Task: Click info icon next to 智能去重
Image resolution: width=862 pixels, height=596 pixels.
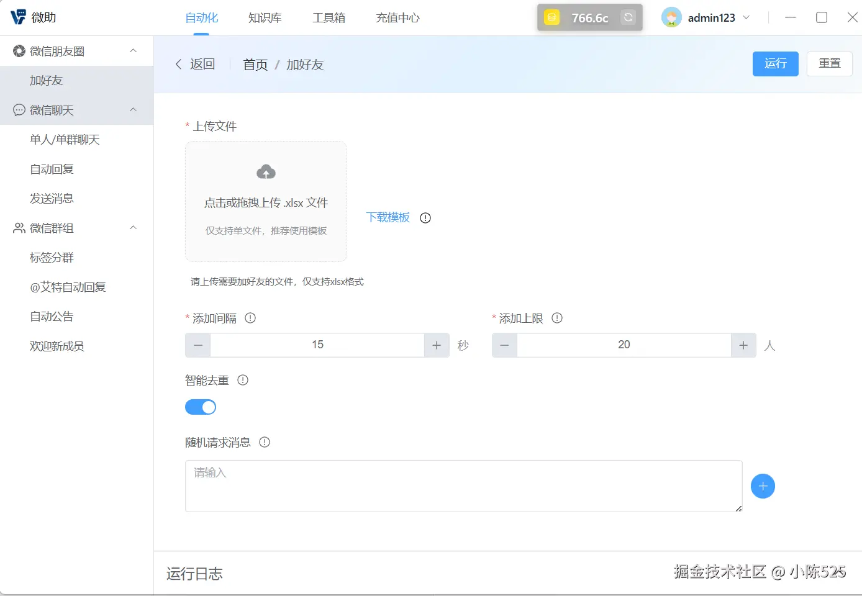Action: (243, 380)
